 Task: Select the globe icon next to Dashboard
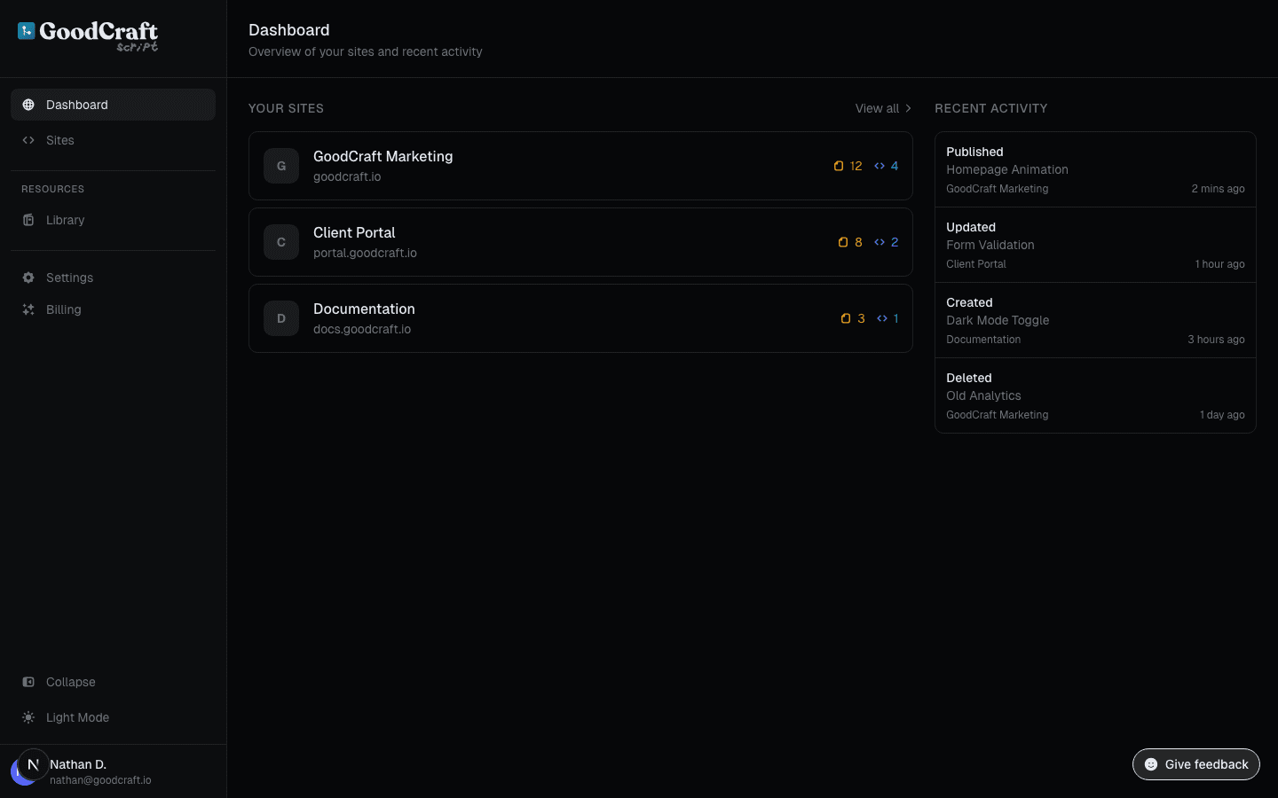(28, 104)
